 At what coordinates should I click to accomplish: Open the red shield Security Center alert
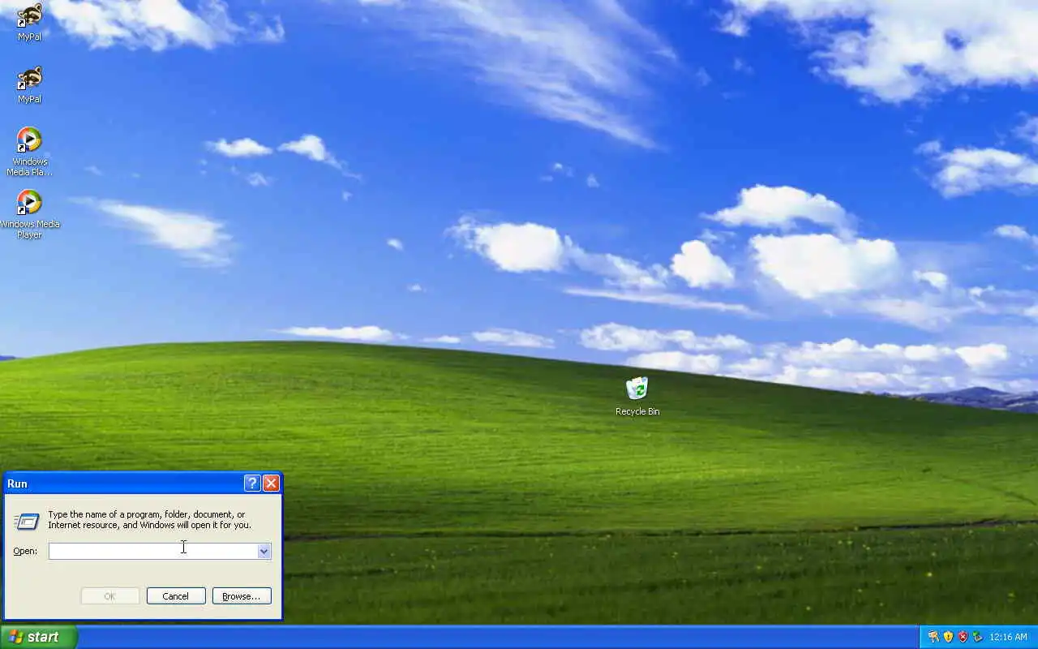[963, 637]
